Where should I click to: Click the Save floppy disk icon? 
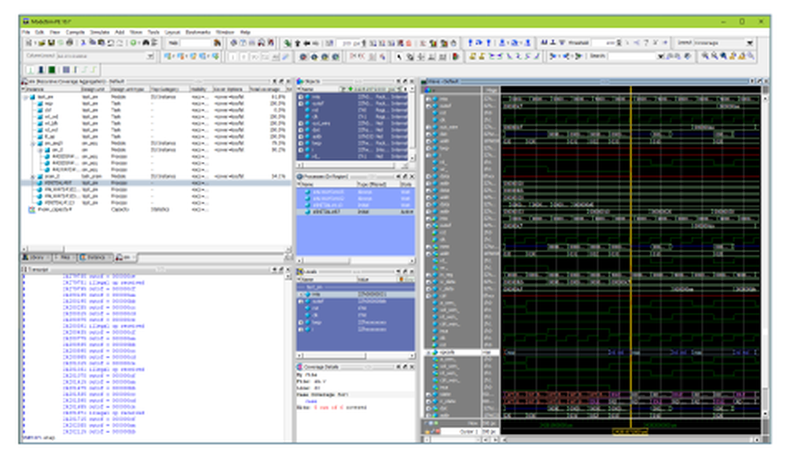pos(50,43)
